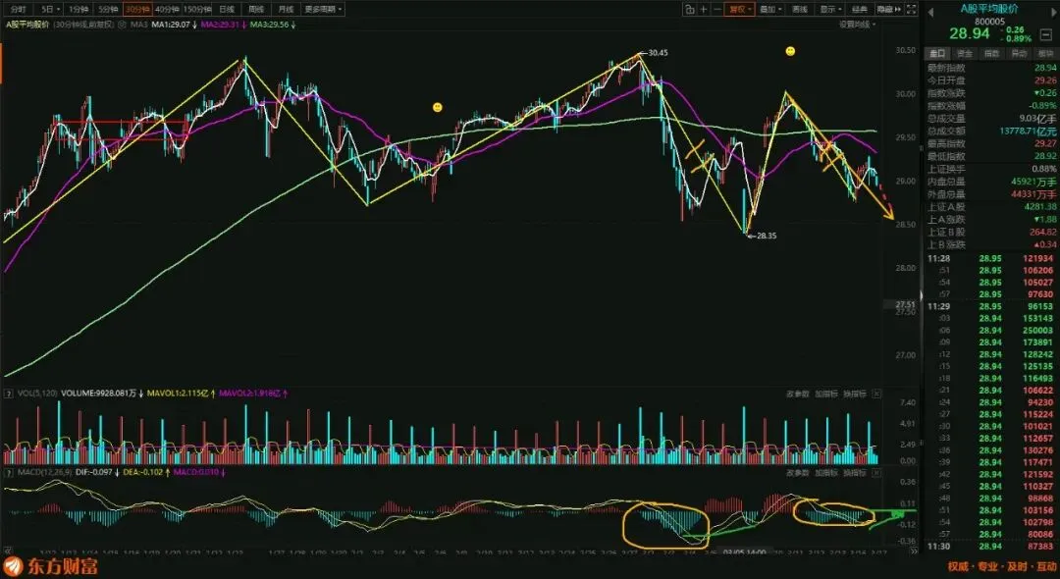
Task: Collapse side panel via 隐藏 button
Action: pyautogui.click(x=888, y=10)
